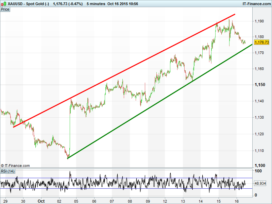Click the 30 date label on time axis
Image resolution: width=272 pixels, height=204 pixels.
click(23, 201)
